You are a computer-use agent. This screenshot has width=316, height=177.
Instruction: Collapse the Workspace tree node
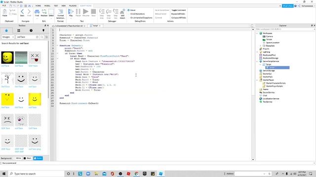257,33
